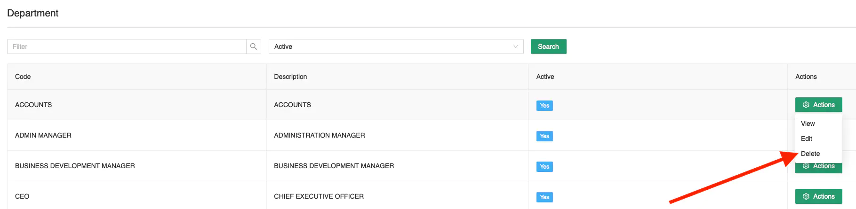Click the Active column header

tap(545, 77)
